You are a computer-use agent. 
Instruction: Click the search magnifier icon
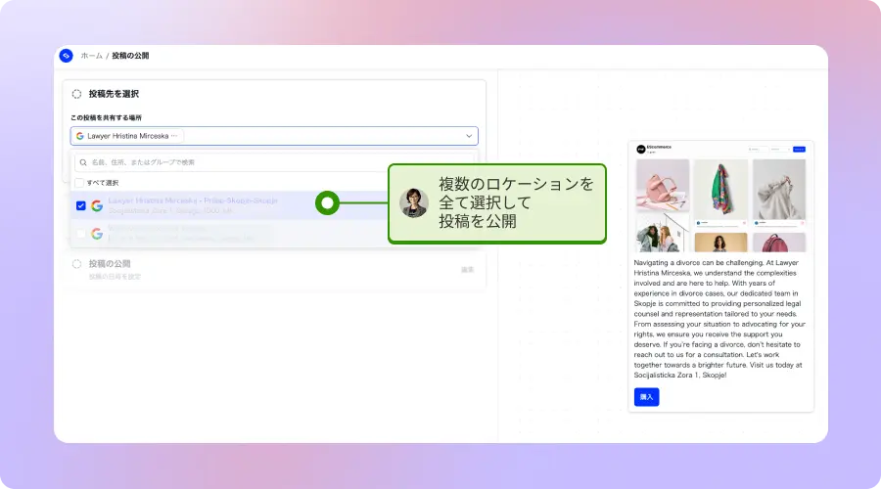click(x=83, y=162)
